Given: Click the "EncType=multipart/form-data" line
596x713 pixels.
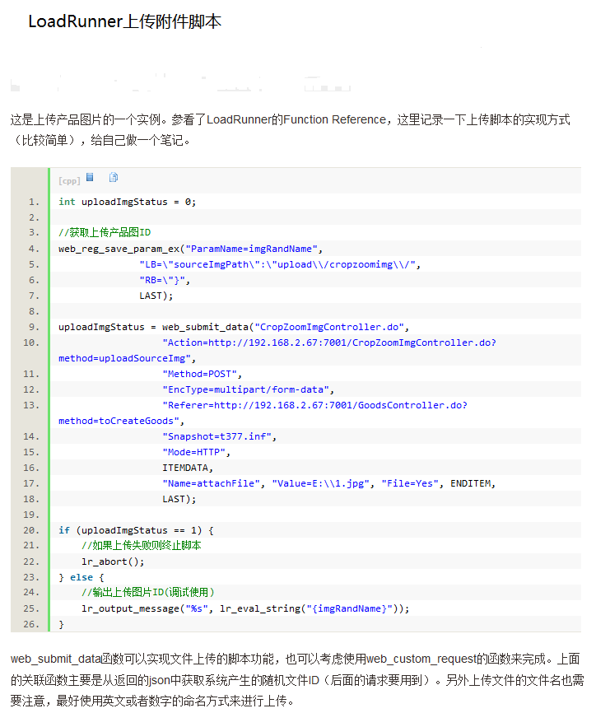Looking at the screenshot, I should coord(249,389).
